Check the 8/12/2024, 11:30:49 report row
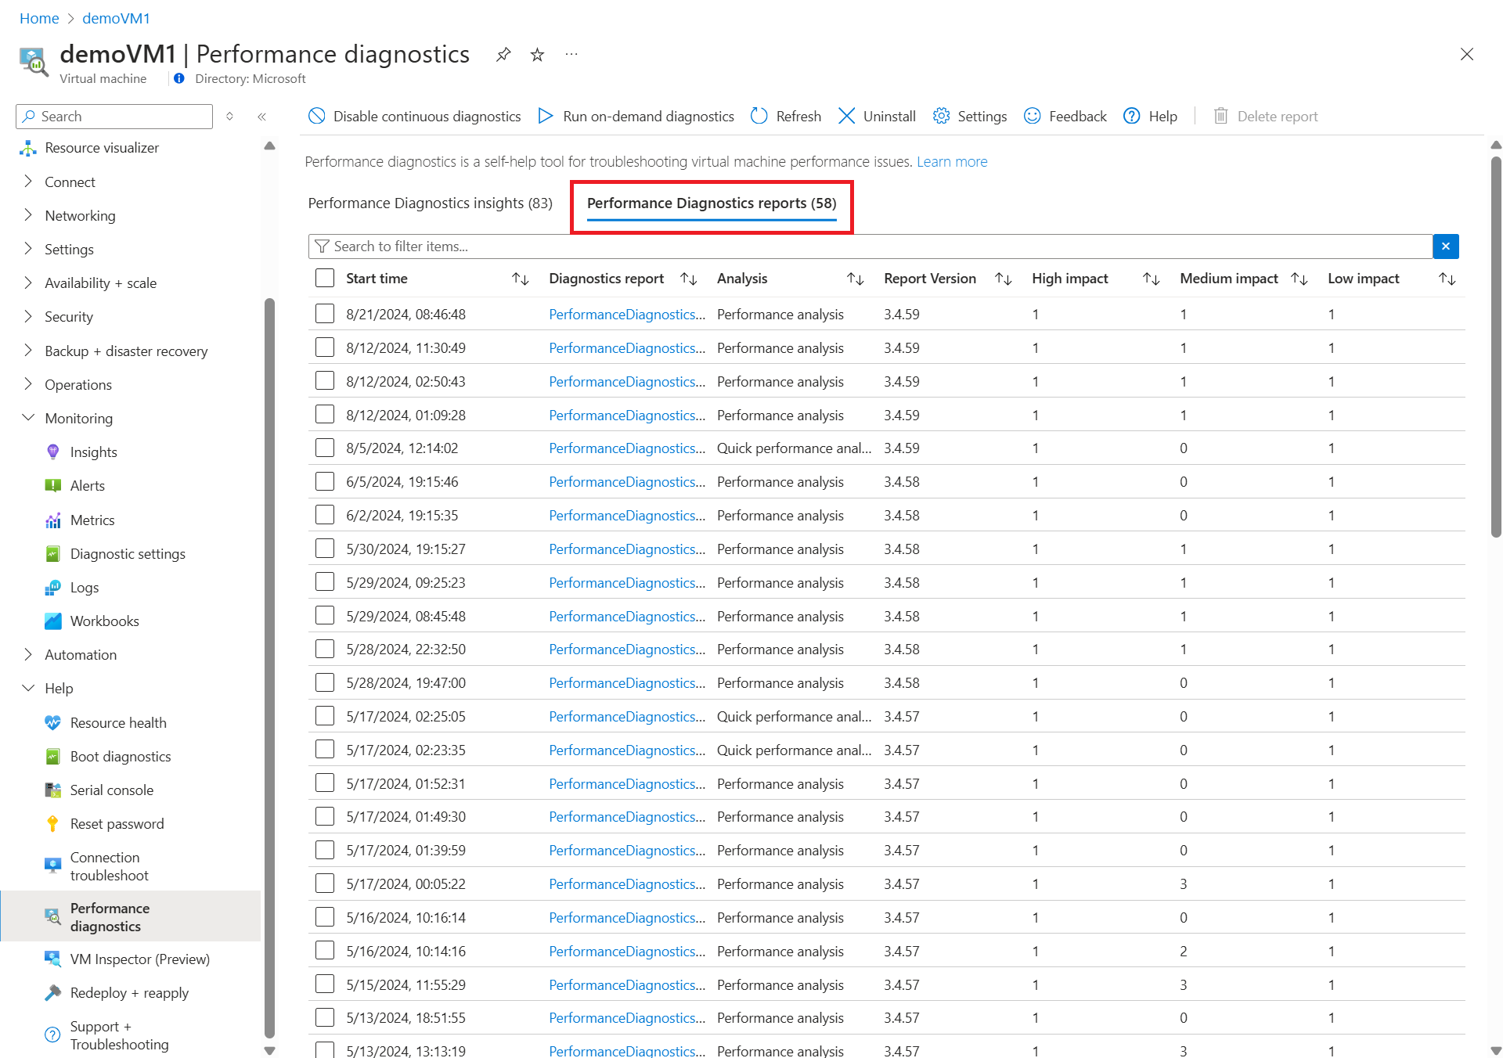Viewport: 1503px width, 1058px height. tap(324, 347)
